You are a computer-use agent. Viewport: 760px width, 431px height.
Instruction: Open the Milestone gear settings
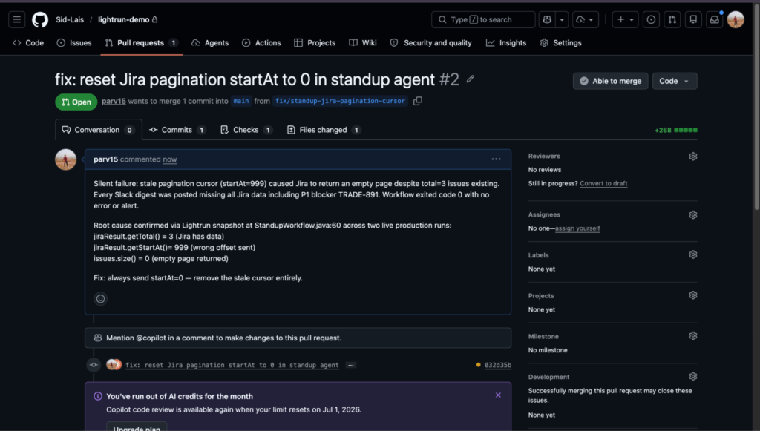point(693,336)
